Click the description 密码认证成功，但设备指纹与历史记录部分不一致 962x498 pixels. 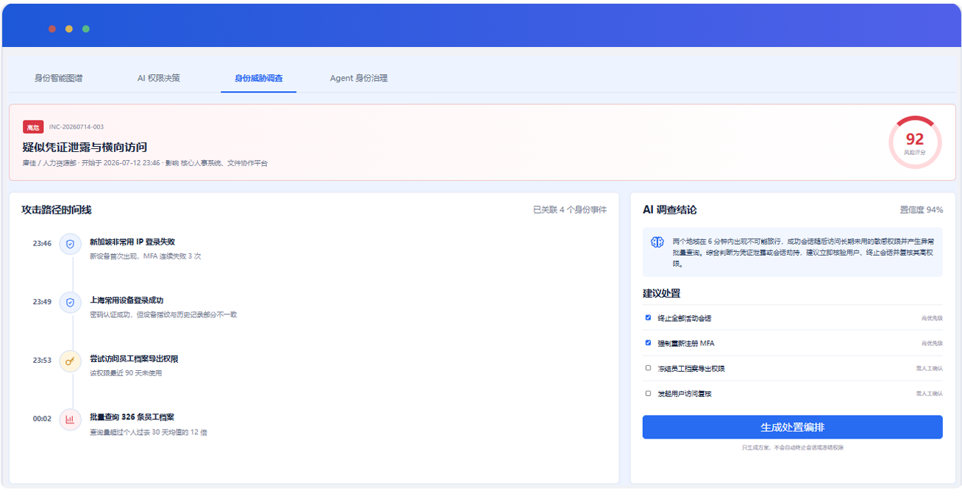point(163,314)
